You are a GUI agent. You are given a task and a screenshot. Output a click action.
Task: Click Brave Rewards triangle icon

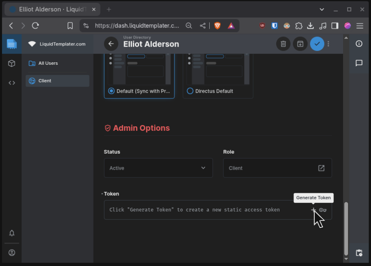tap(231, 25)
